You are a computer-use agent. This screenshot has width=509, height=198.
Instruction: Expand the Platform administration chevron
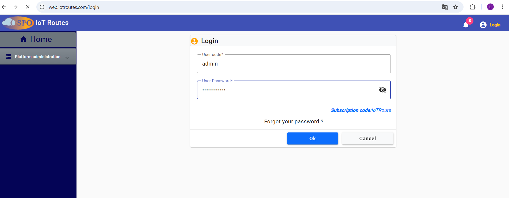[x=67, y=57]
